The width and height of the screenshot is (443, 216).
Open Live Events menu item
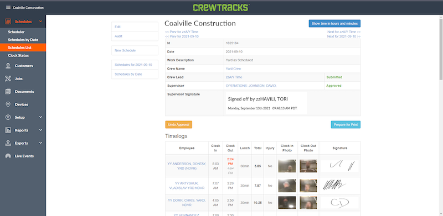(x=24, y=156)
